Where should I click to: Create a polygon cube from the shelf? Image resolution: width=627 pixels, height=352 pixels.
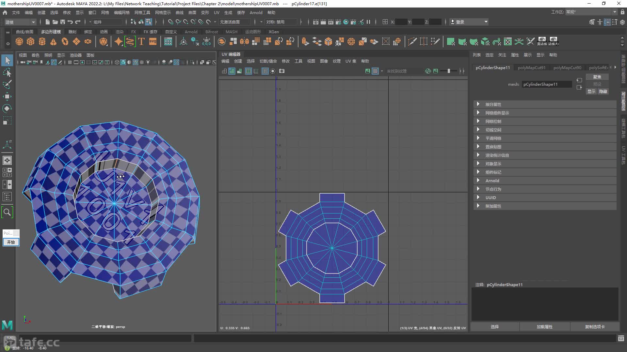tap(31, 41)
